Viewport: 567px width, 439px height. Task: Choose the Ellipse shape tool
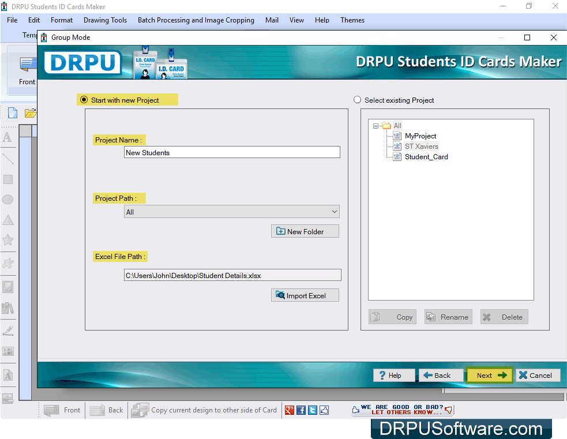[x=7, y=200]
